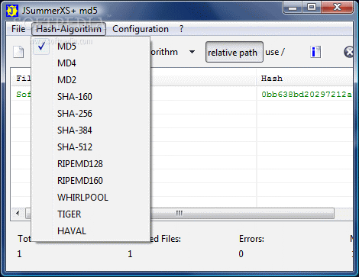The image size is (359, 277).
Task: Select MD5 algorithm entry
Action: [x=91, y=47]
